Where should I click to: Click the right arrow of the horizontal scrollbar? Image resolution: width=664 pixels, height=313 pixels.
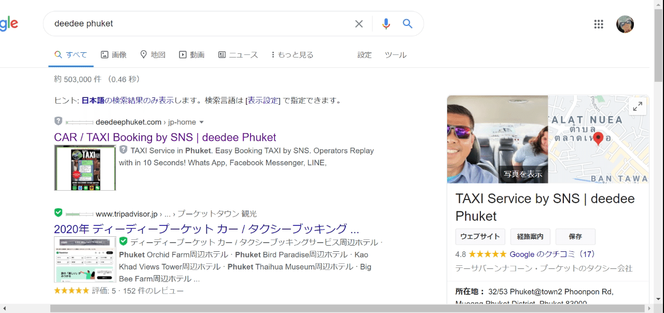[650, 308]
